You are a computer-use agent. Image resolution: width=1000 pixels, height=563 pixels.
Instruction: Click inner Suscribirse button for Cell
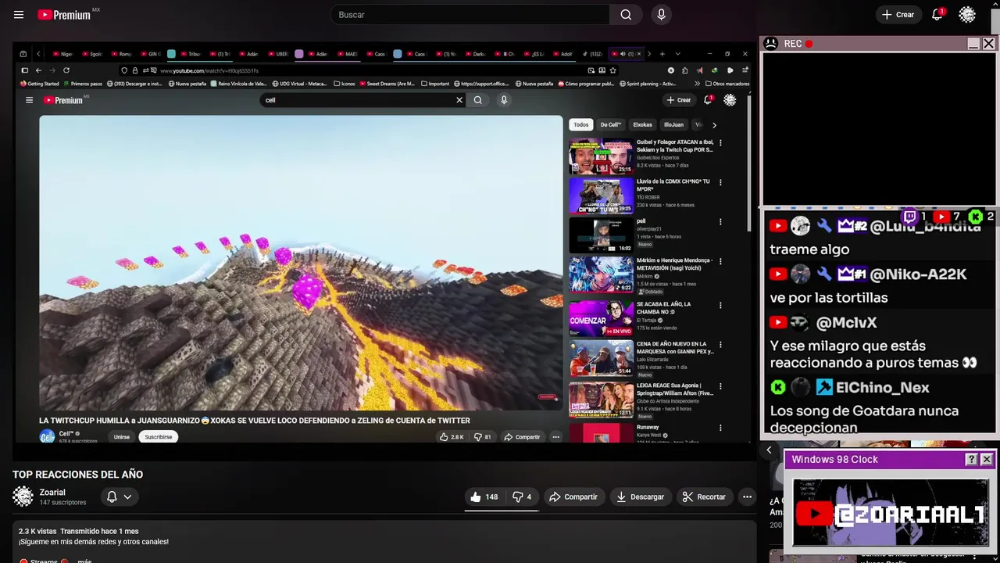point(159,437)
